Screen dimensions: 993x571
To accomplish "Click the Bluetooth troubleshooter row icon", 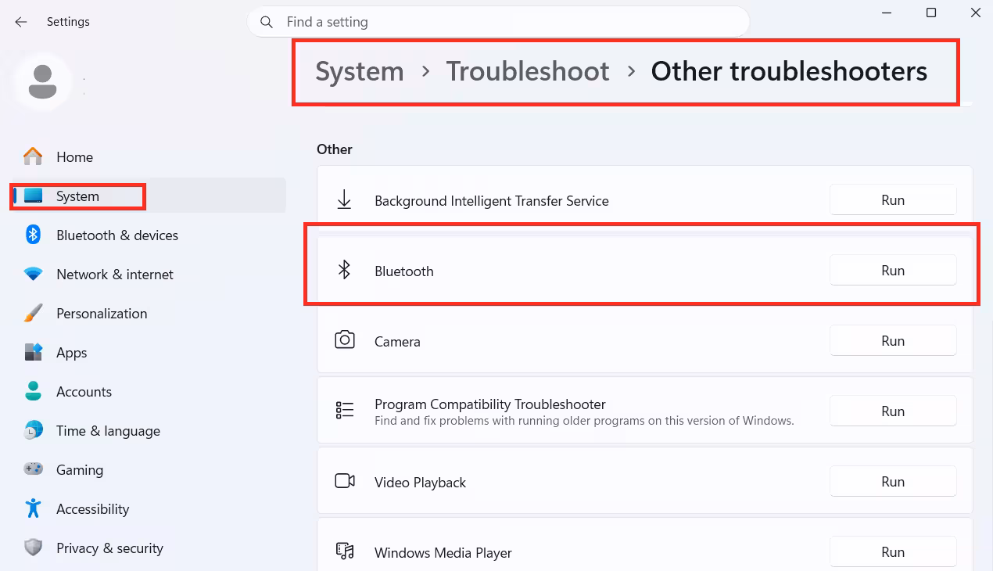I will [344, 271].
